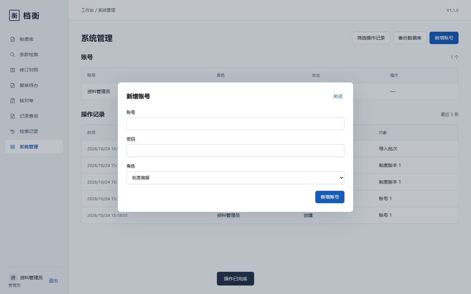Focus the 账号 input field in dialog

[x=235, y=124]
